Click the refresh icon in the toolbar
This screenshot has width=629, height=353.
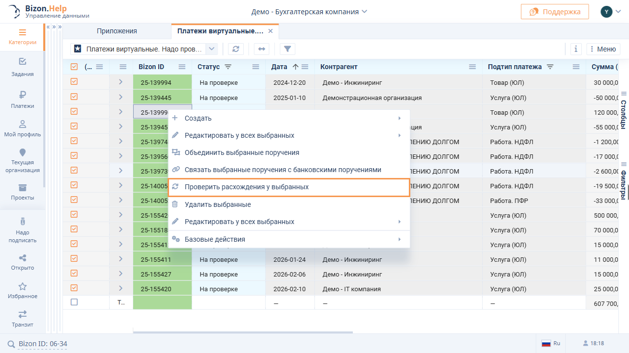point(236,49)
